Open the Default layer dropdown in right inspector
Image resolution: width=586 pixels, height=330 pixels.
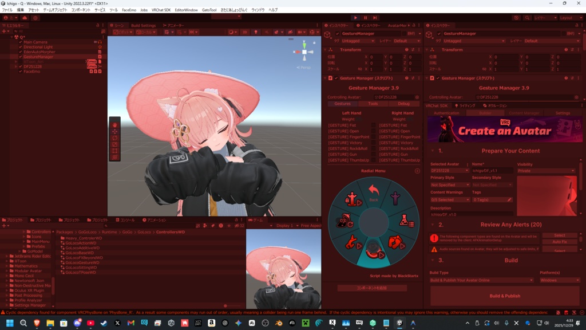coord(551,41)
